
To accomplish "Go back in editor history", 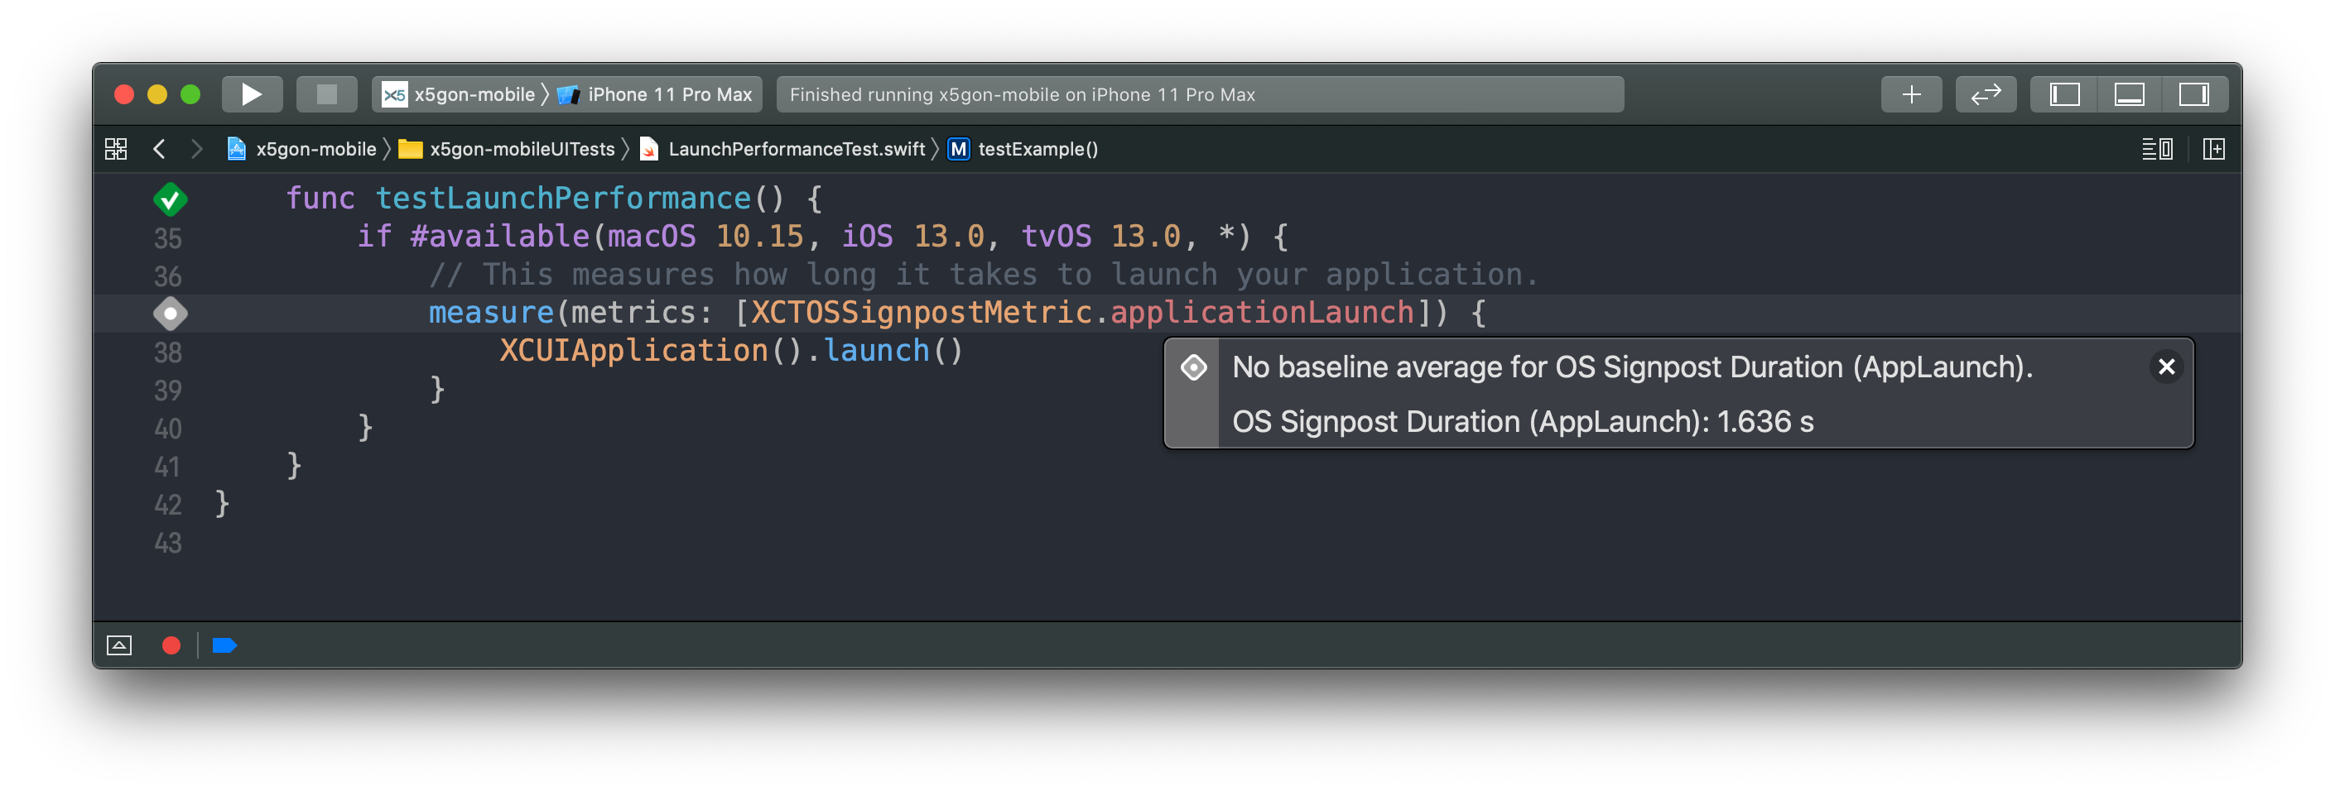I will click(160, 149).
